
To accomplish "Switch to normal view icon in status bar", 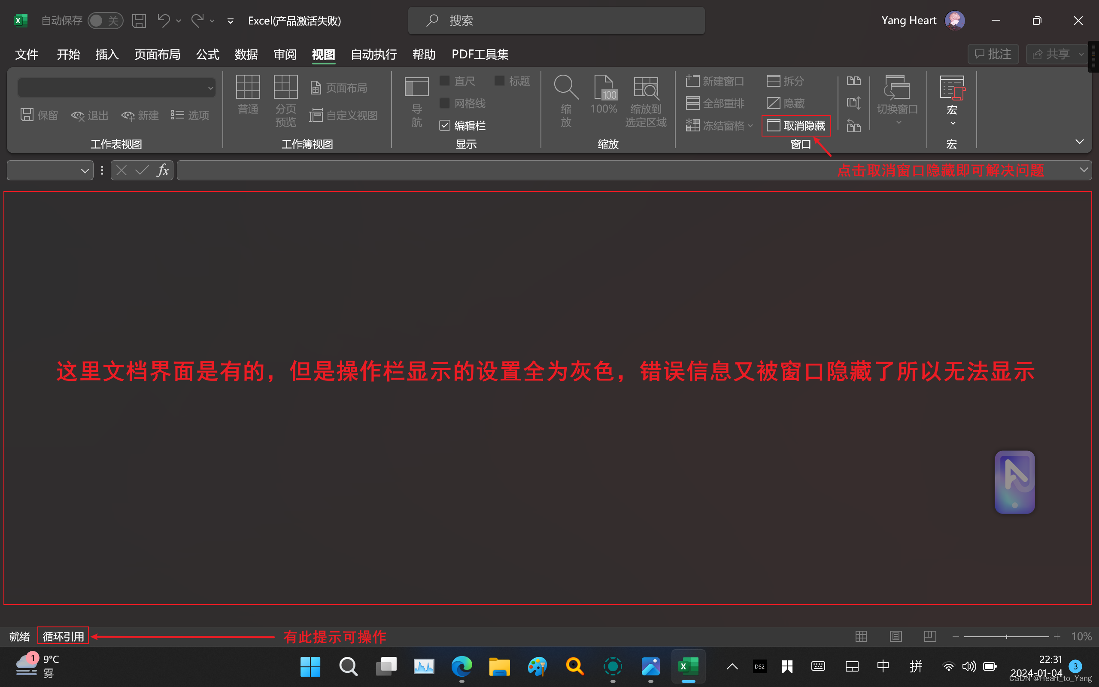I will click(x=861, y=636).
